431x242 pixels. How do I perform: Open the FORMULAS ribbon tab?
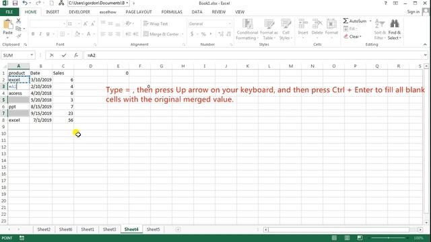coord(172,12)
